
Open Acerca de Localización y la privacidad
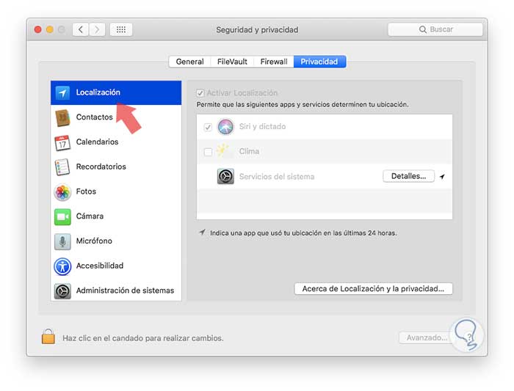pos(373,289)
